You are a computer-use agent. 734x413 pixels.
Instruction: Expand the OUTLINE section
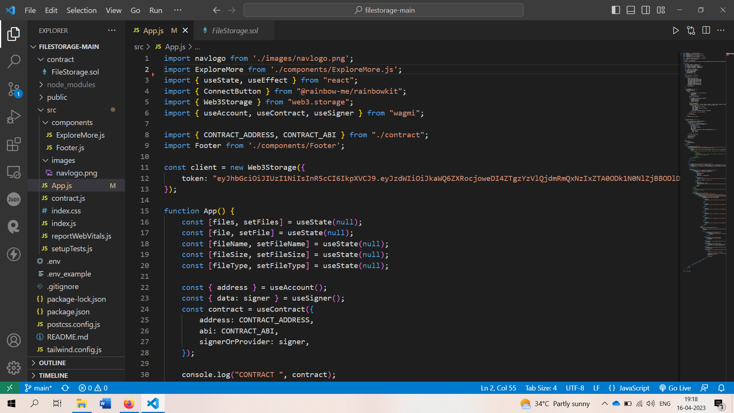tap(52, 363)
